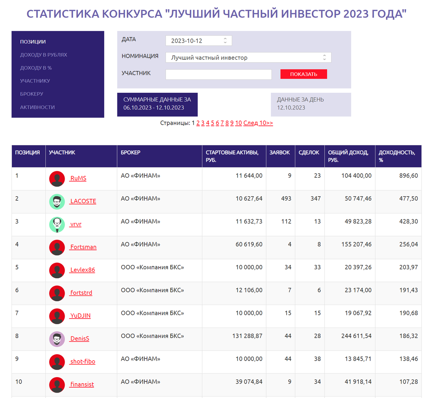
Task: Click the RuMS participant avatar icon
Action: [57, 178]
